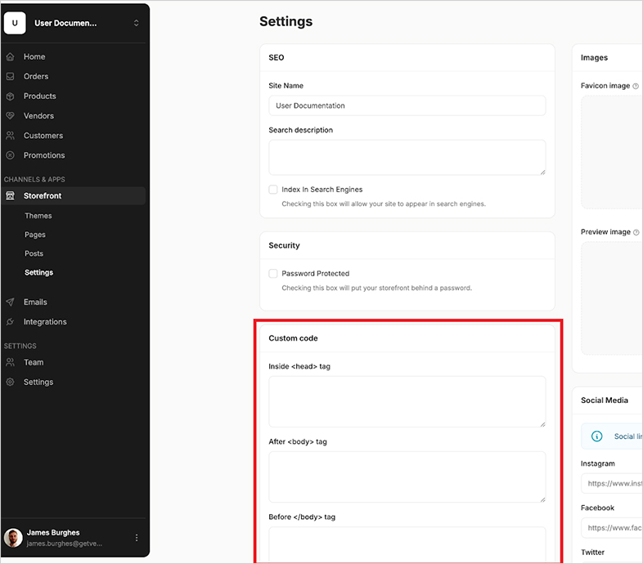
Task: Click the Favicon image help icon
Action: [636, 86]
